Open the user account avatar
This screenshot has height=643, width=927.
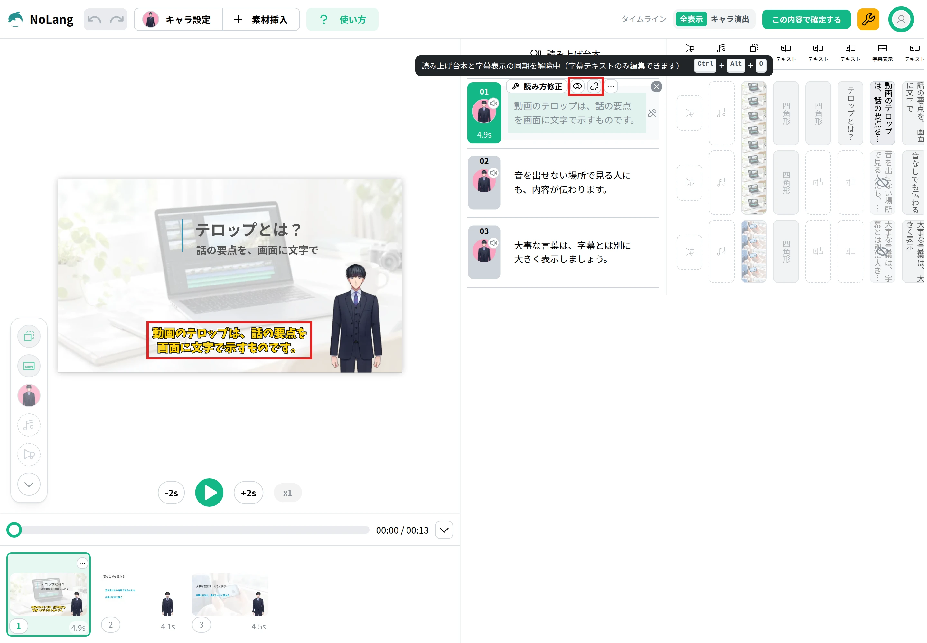(901, 19)
